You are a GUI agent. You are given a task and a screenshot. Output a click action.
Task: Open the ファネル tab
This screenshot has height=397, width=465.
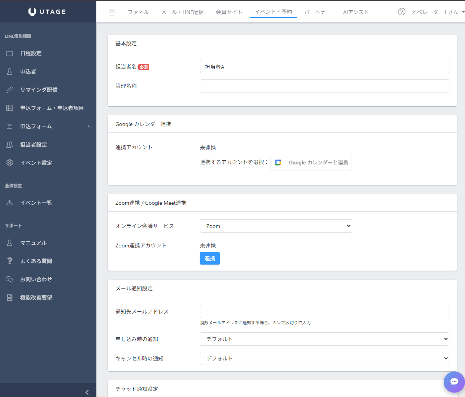click(x=138, y=12)
